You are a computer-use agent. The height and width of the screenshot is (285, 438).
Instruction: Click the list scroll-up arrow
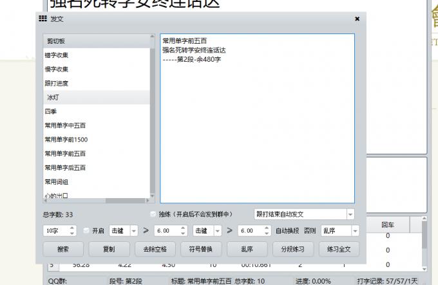152,36
